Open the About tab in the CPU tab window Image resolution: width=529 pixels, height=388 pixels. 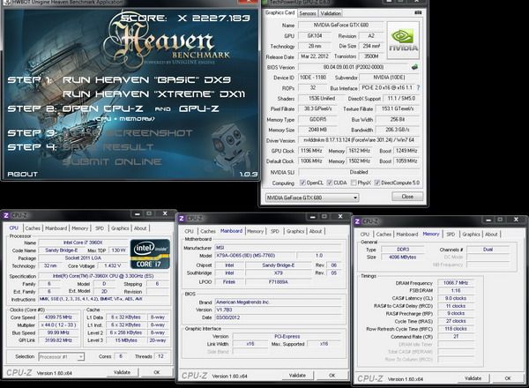pyautogui.click(x=140, y=228)
